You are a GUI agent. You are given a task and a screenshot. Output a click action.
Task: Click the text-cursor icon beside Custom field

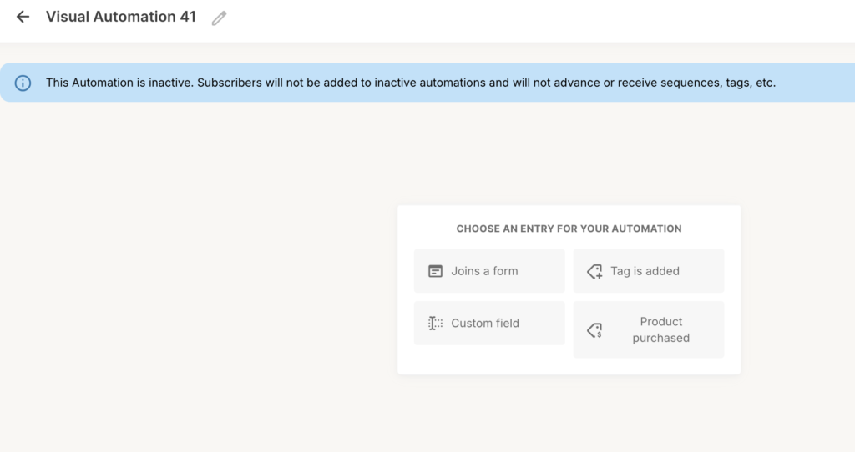[x=435, y=324]
